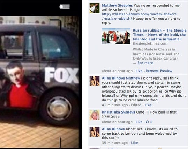This screenshot has width=192, height=149.
Task: Open the Russian rubbish Steeple Times headline
Action: pos(160,35)
